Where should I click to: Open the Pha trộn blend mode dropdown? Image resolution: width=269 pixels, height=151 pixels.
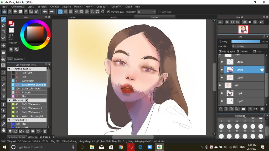250,46
